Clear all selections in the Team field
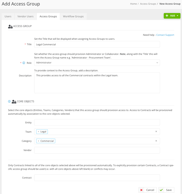The image size is (182, 194). pos(156,132)
